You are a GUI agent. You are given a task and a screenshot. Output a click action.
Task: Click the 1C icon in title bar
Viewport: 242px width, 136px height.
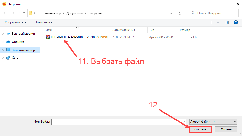(4, 4)
